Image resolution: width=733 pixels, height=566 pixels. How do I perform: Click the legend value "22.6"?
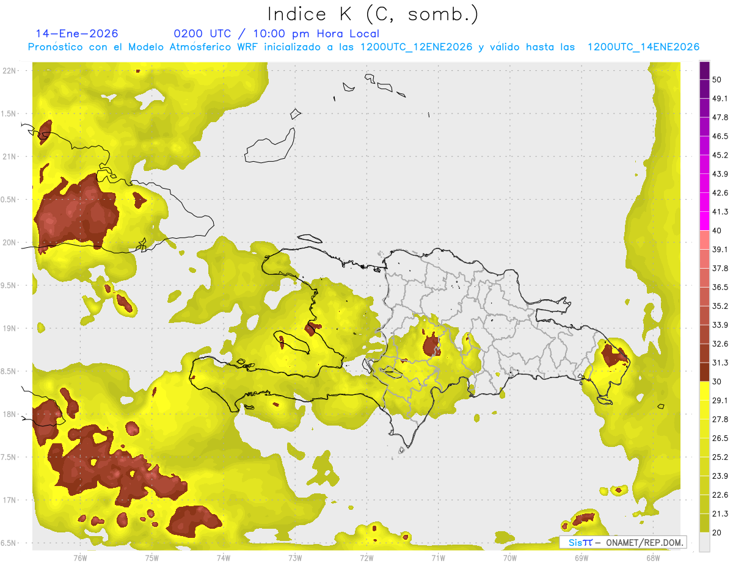coord(720,495)
